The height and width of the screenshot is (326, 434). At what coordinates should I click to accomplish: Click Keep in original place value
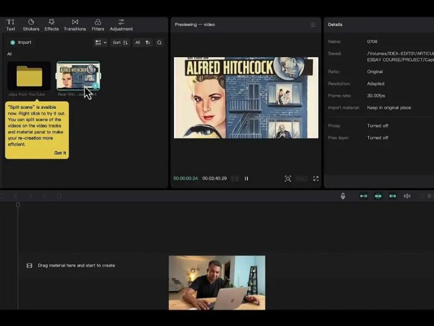(x=389, y=108)
